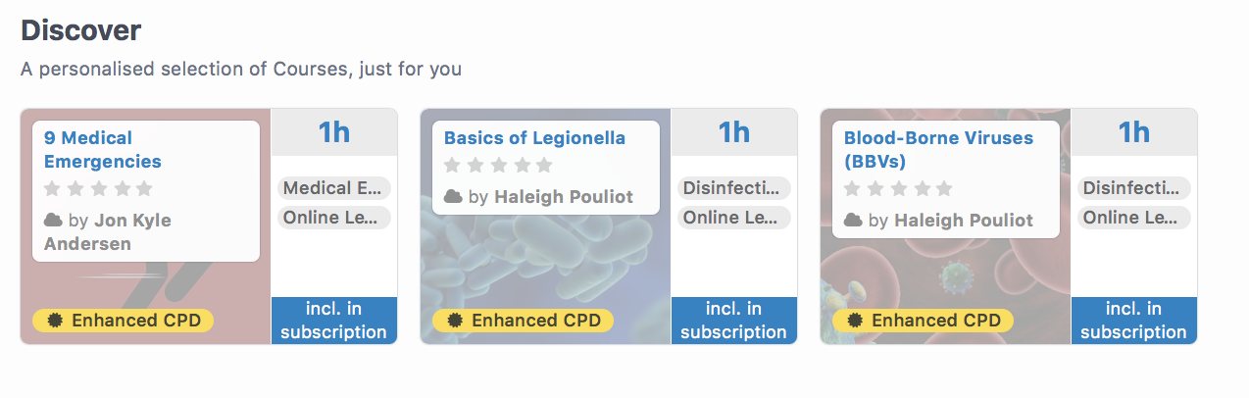Select Online Le... tag on 9 Medical Emergencies card
The height and width of the screenshot is (398, 1249).
(334, 218)
